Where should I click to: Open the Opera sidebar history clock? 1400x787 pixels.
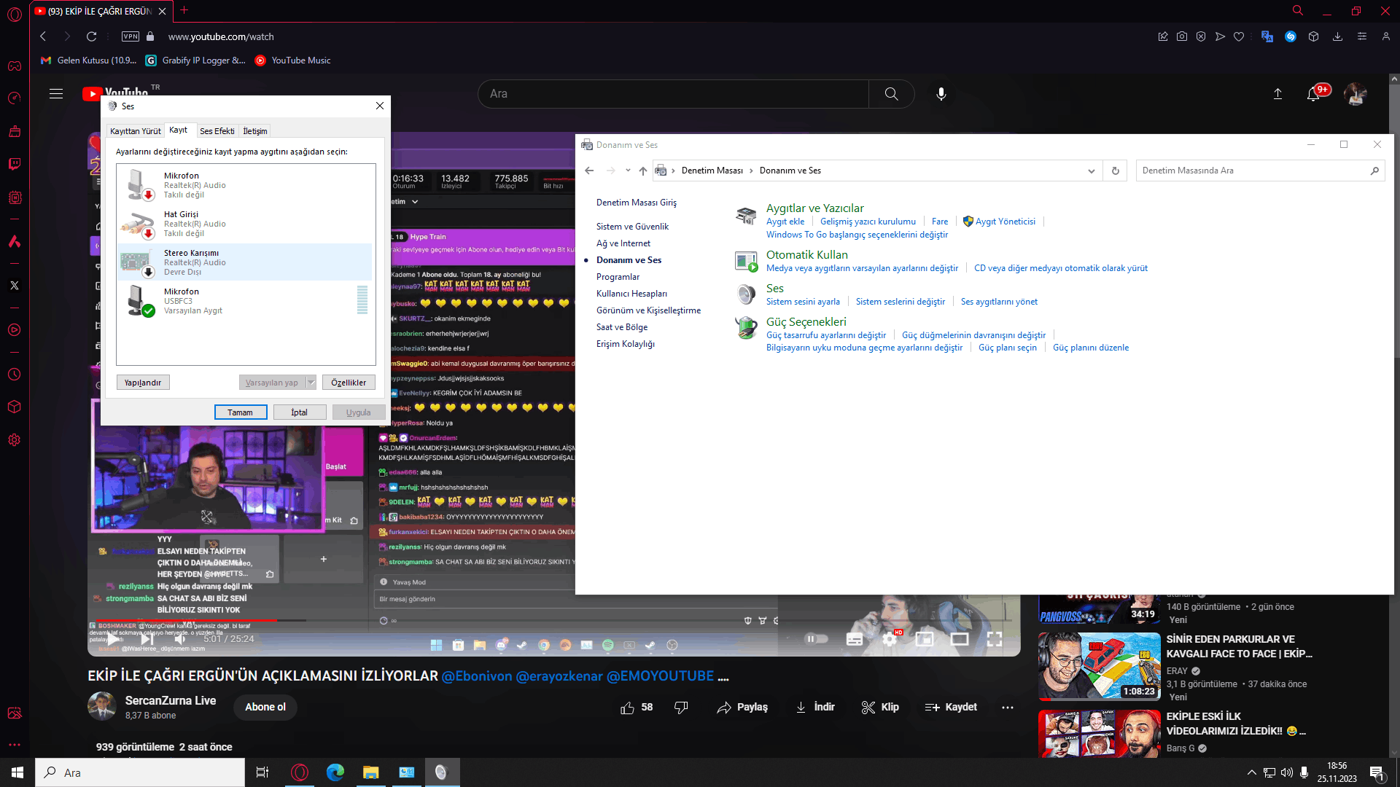15,375
